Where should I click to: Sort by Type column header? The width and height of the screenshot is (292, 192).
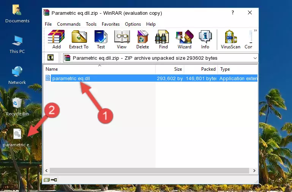tap(238, 69)
